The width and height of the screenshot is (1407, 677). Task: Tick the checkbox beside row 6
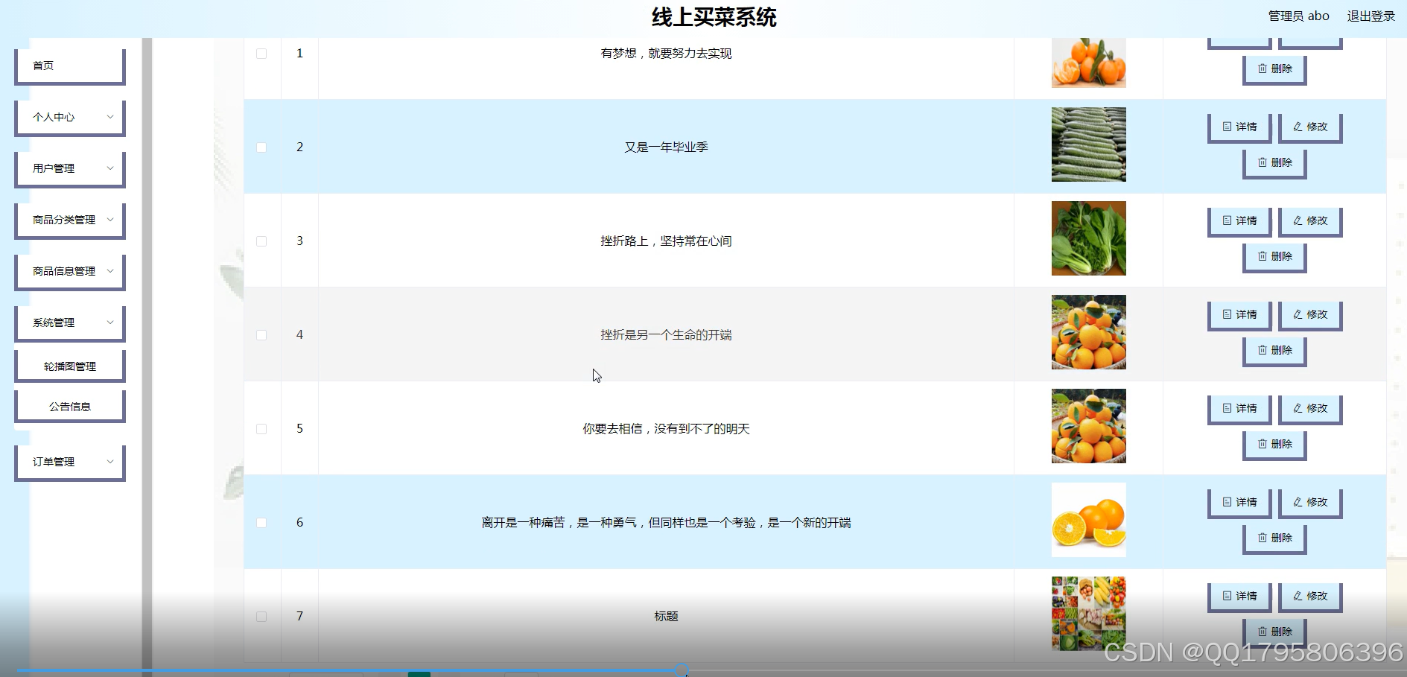(261, 522)
